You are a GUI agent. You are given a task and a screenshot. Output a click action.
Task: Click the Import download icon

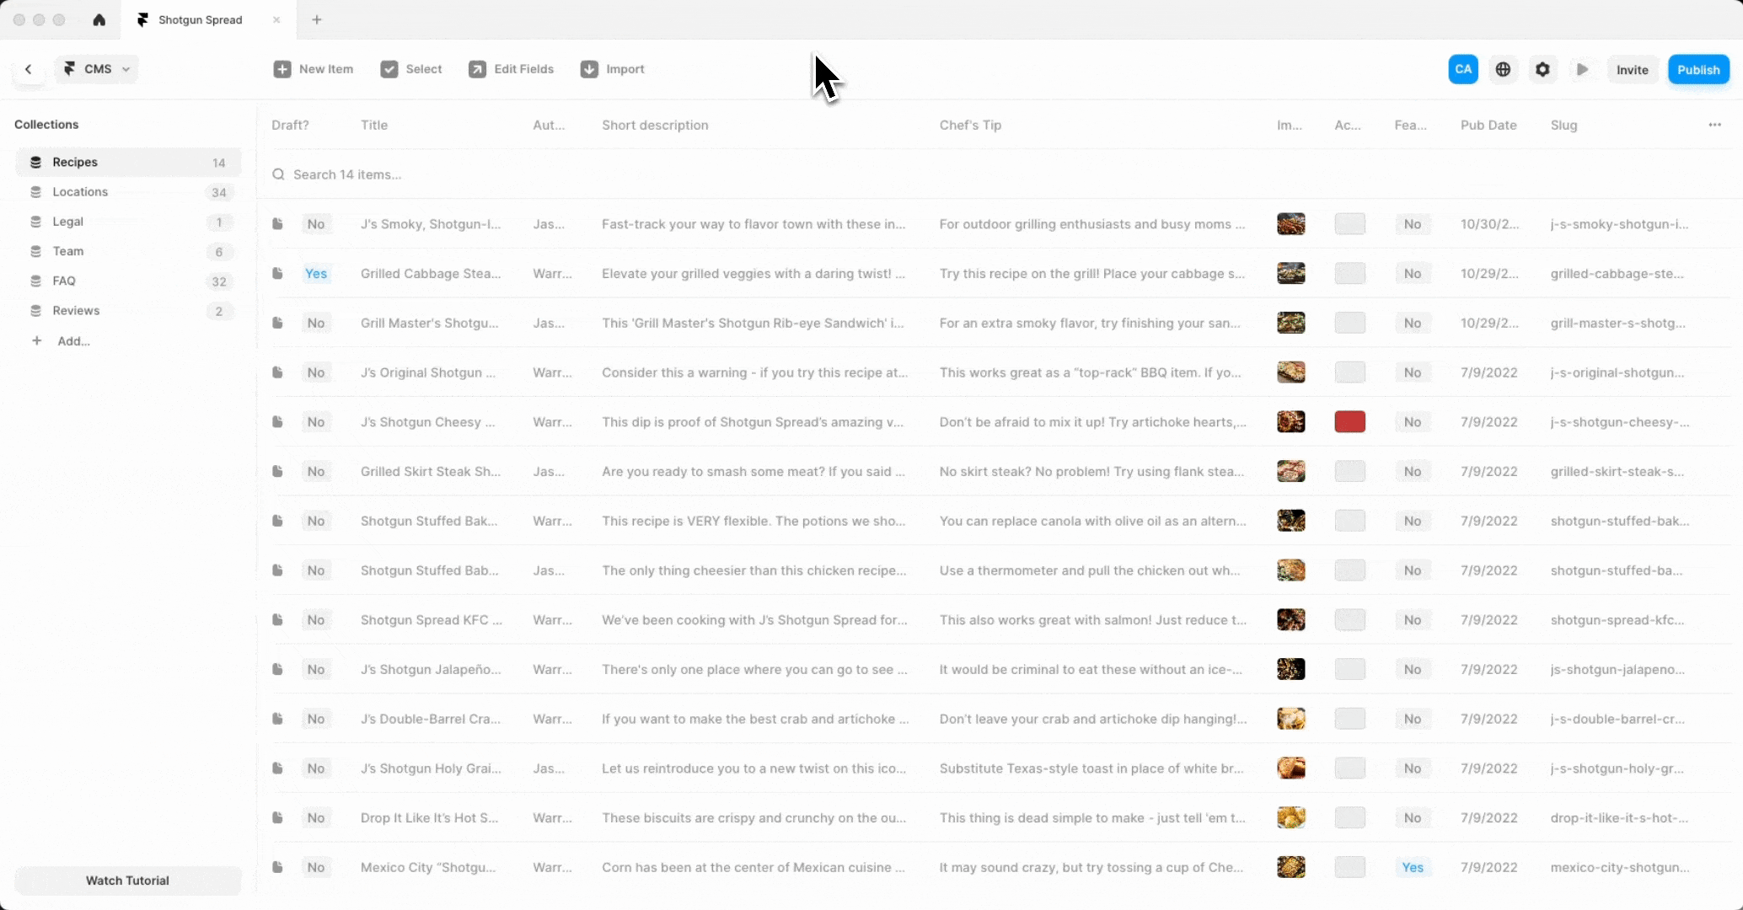(x=589, y=69)
